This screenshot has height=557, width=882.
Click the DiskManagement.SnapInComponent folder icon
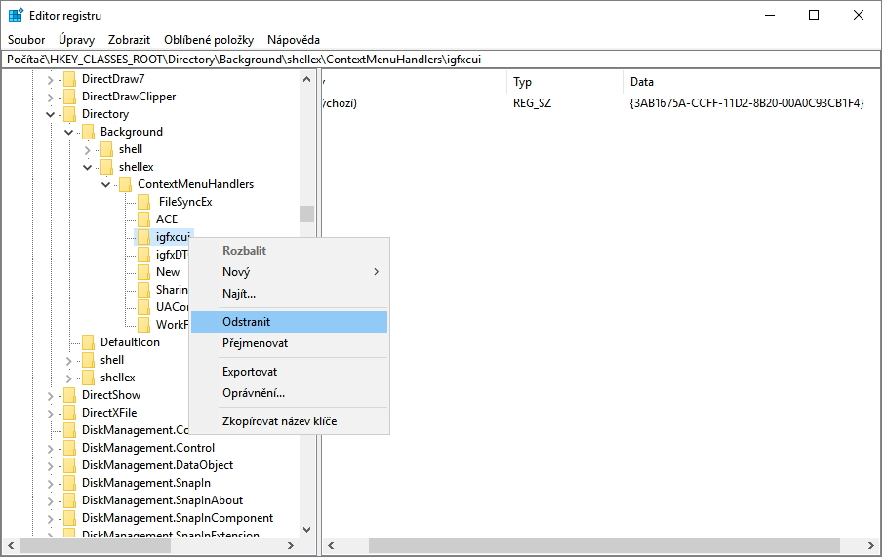pos(69,518)
